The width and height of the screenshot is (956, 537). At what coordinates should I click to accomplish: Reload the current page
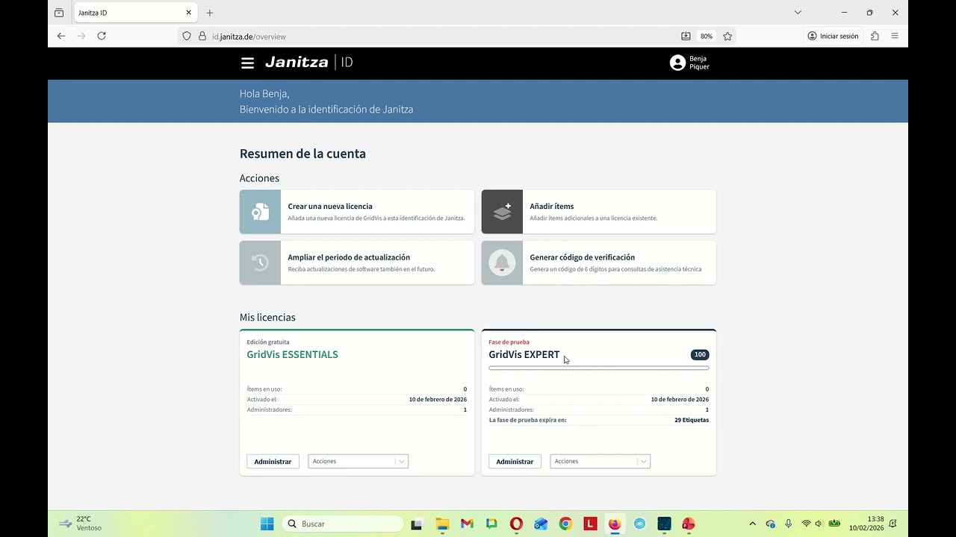click(102, 36)
